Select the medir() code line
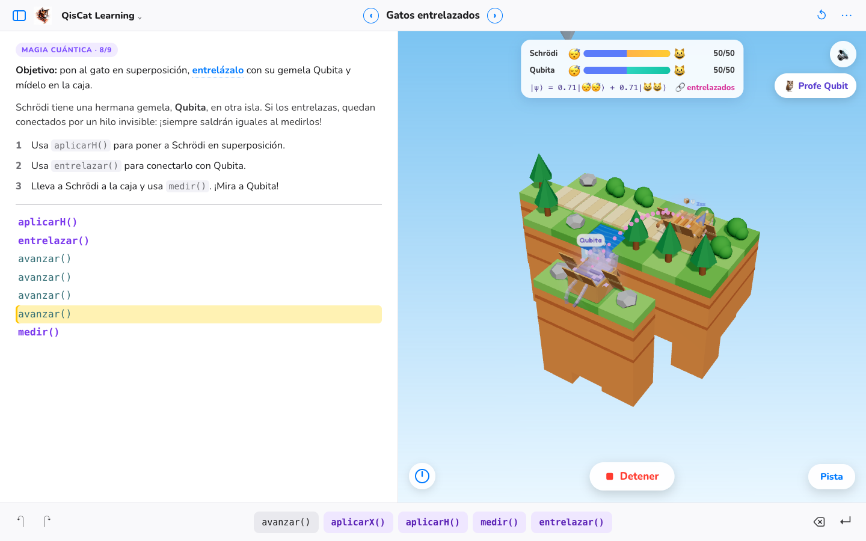This screenshot has width=866, height=541. [198, 332]
